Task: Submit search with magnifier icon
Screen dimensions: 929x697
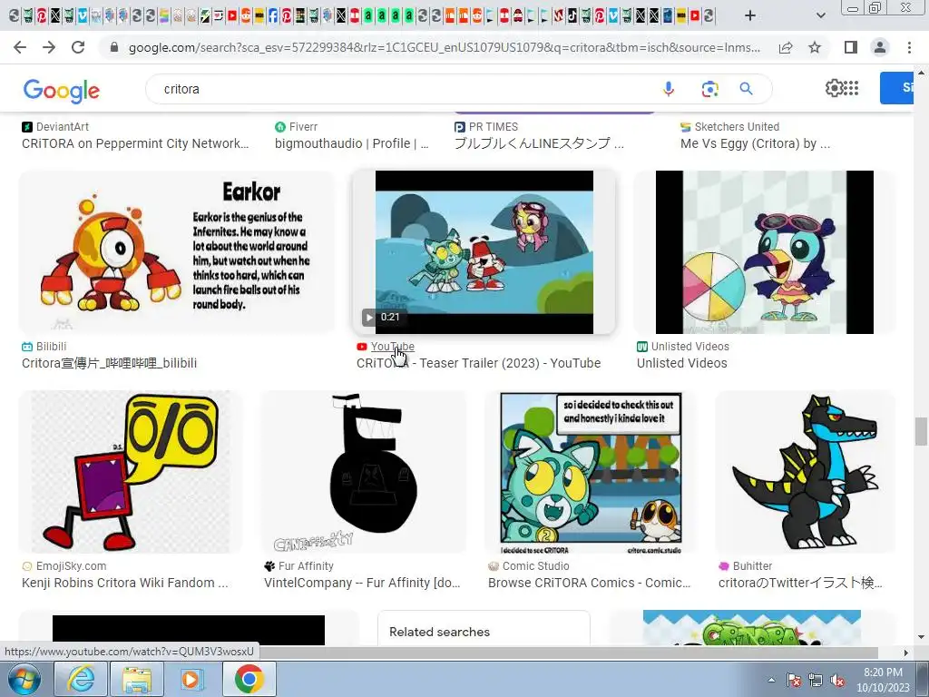Action: point(746,89)
